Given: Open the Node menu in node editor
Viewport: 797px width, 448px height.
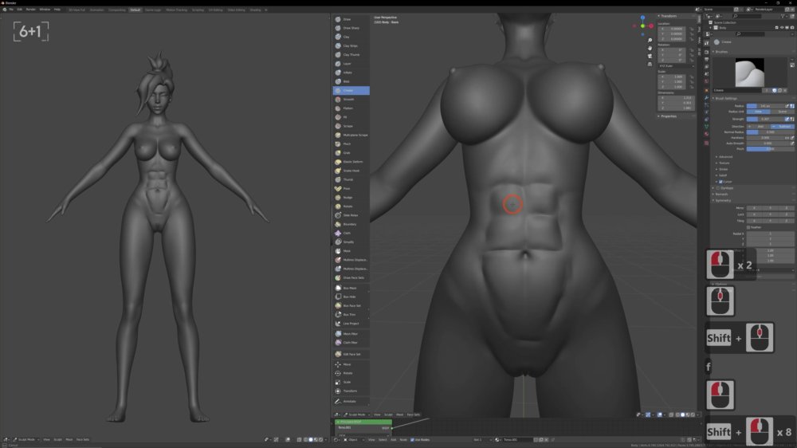Looking at the screenshot, I should (x=403, y=440).
